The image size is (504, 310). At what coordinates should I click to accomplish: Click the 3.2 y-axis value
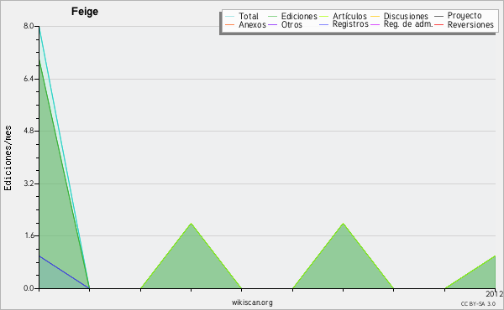tap(29, 183)
